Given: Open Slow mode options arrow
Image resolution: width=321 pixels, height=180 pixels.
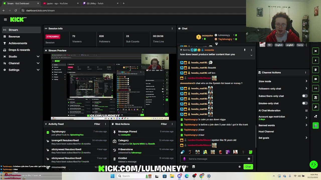Looking at the screenshot, I should 306,81.
